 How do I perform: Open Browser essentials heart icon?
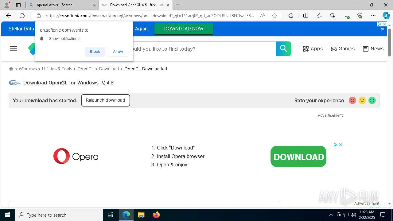point(360,16)
